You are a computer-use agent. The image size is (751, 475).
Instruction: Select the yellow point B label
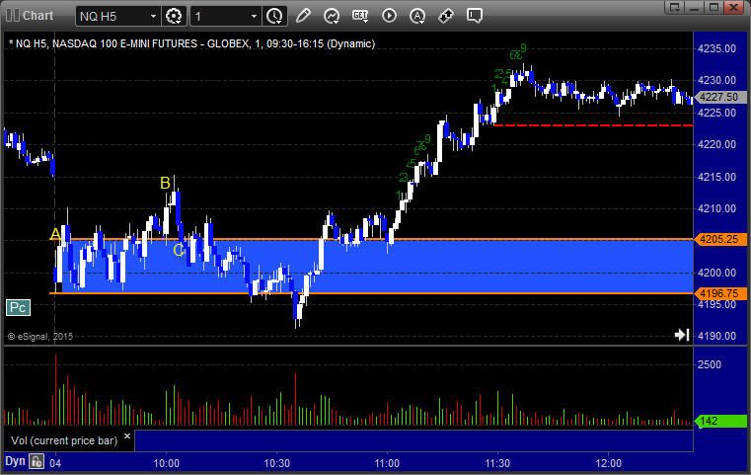[165, 183]
